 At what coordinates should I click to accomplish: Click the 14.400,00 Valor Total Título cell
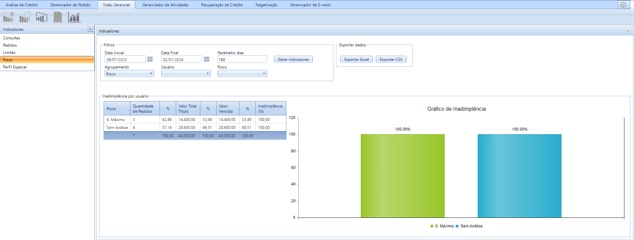click(188, 120)
